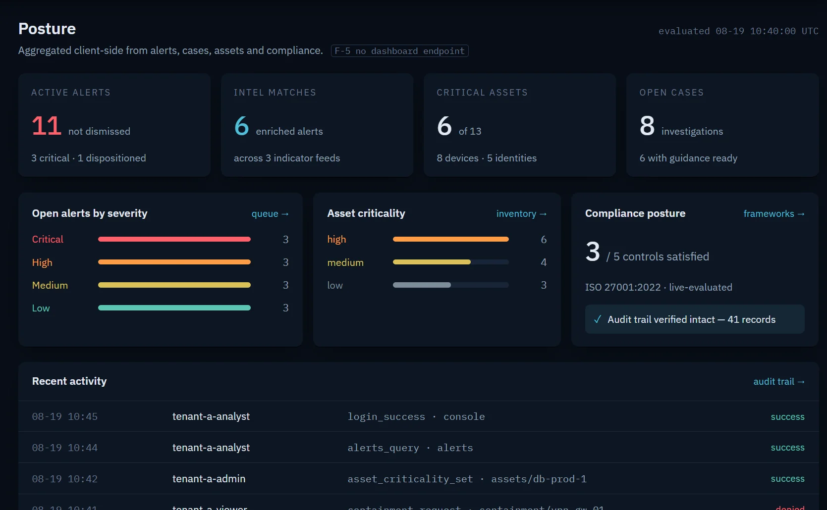Select the alerts_query activity row

click(x=418, y=448)
